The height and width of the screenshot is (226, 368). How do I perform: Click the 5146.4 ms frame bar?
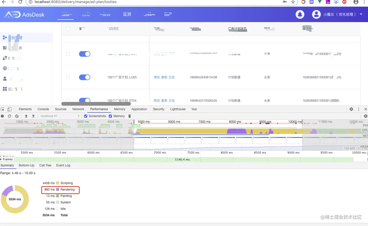(x=182, y=159)
